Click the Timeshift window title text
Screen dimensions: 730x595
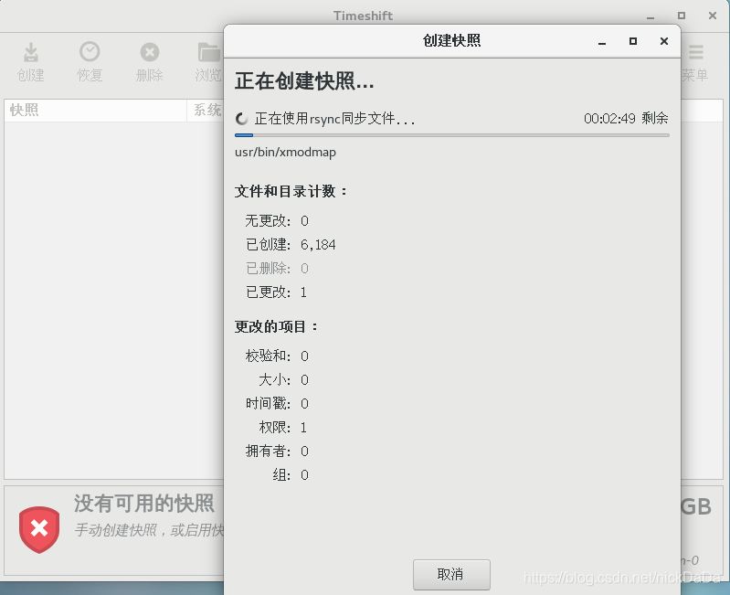click(363, 16)
